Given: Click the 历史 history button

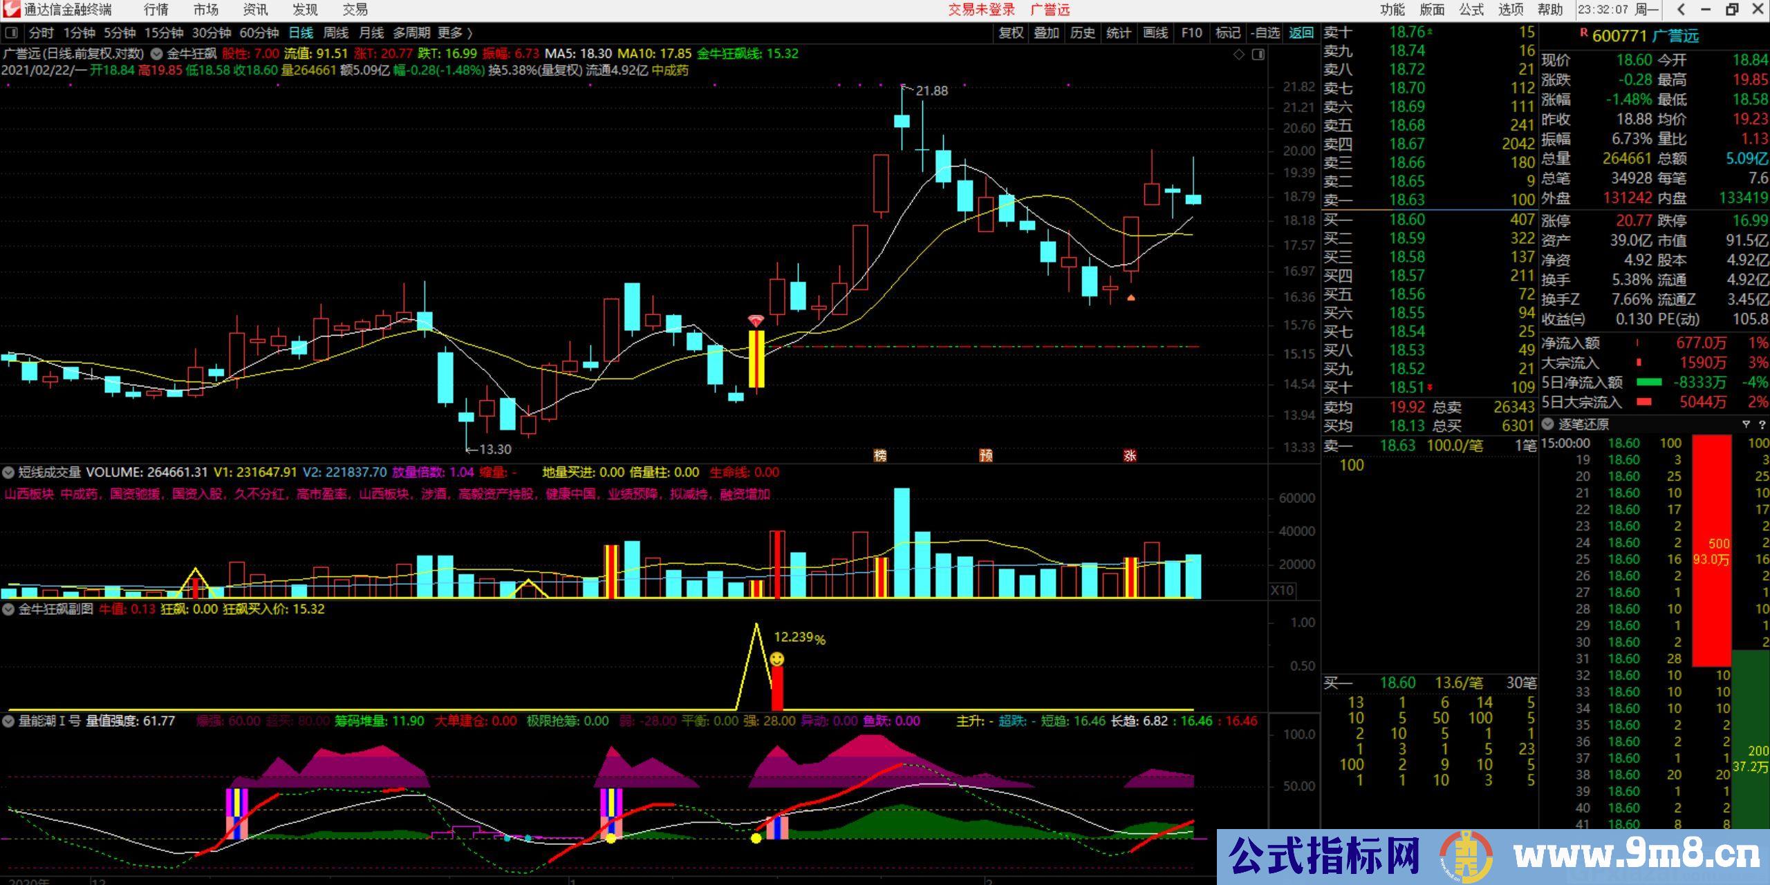Looking at the screenshot, I should pyautogui.click(x=1083, y=32).
